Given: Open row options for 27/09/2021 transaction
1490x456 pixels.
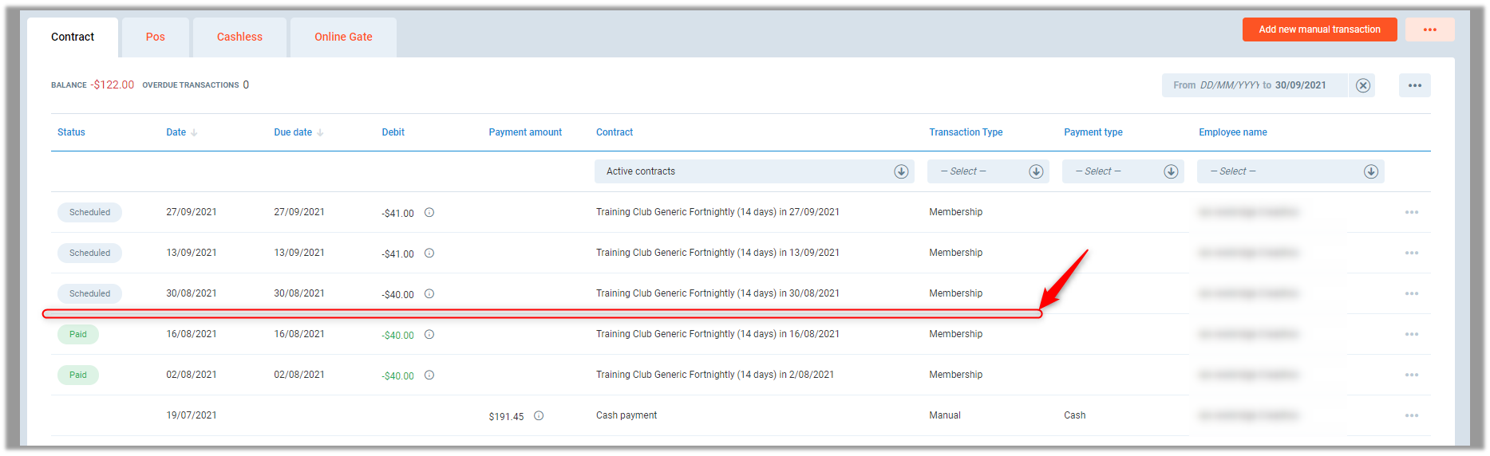Looking at the screenshot, I should point(1411,213).
